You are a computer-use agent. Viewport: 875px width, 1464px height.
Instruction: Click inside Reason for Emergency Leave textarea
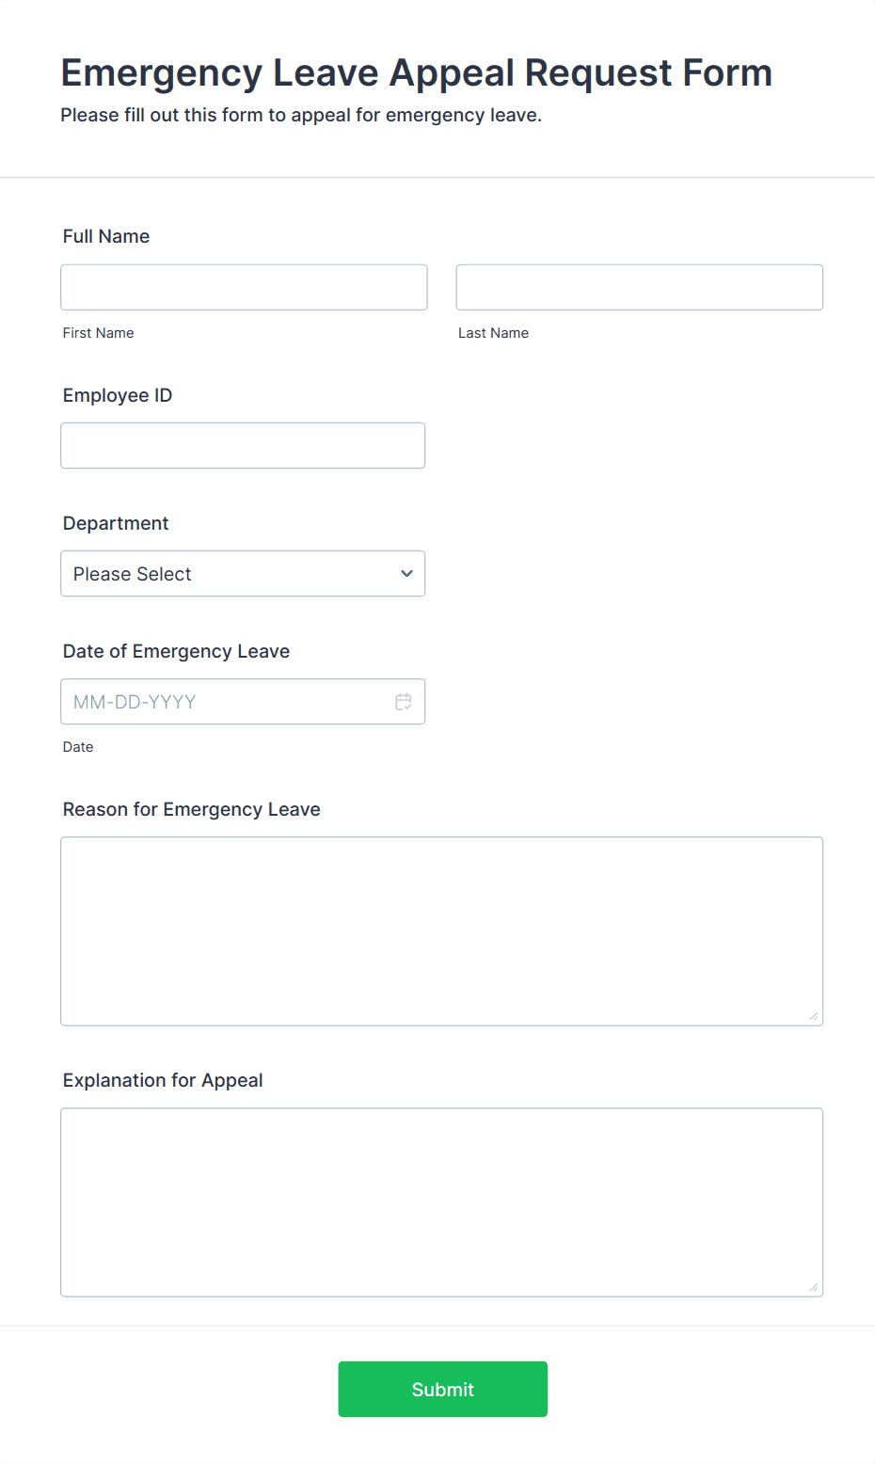(x=442, y=931)
